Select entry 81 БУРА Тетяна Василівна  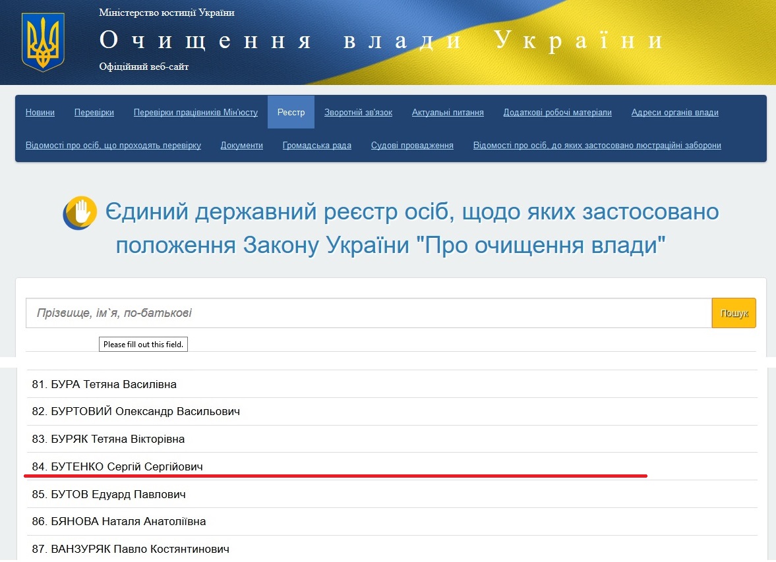click(104, 384)
